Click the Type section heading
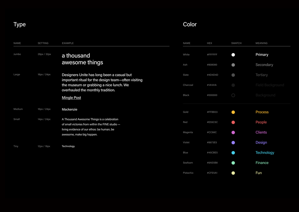 (20, 24)
